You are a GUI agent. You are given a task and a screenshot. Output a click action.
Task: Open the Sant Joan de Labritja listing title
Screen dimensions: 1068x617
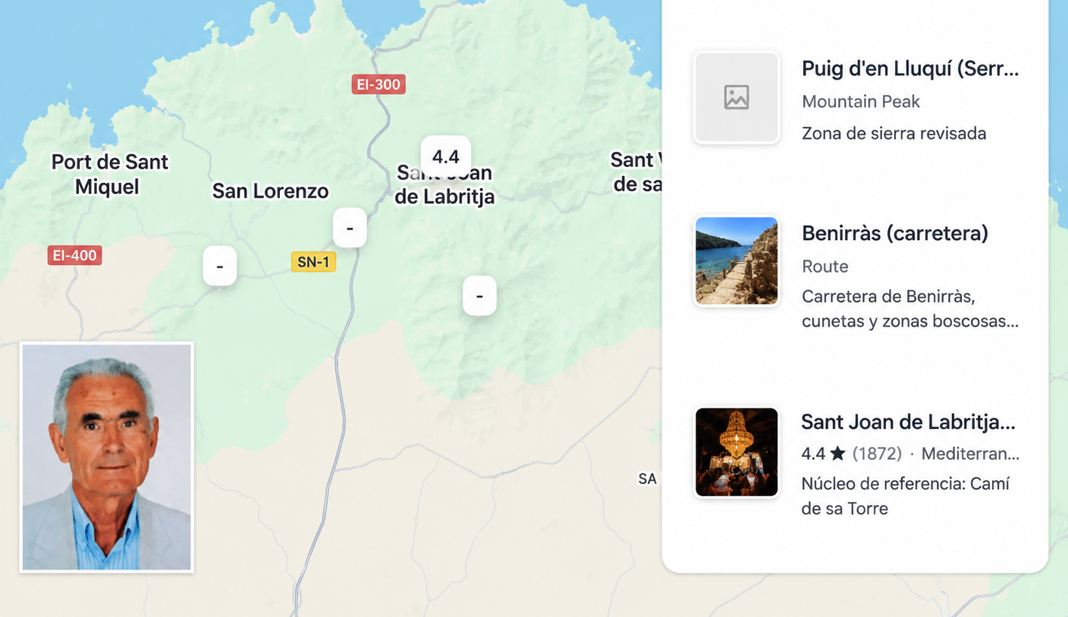coord(908,421)
